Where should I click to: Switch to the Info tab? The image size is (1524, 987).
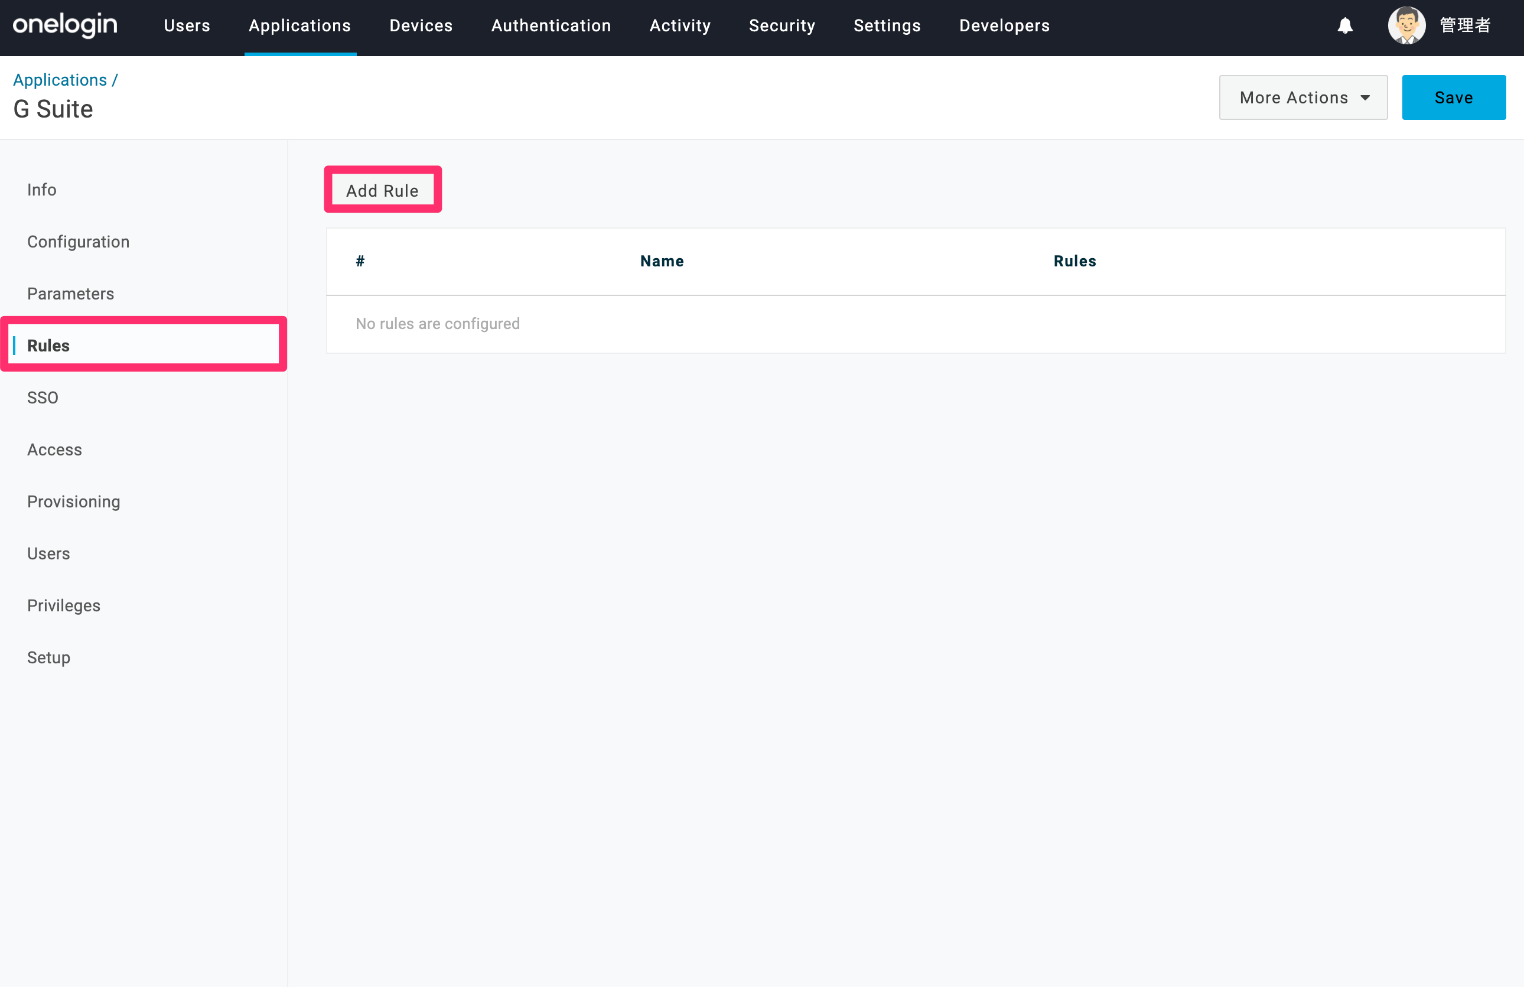(x=41, y=190)
